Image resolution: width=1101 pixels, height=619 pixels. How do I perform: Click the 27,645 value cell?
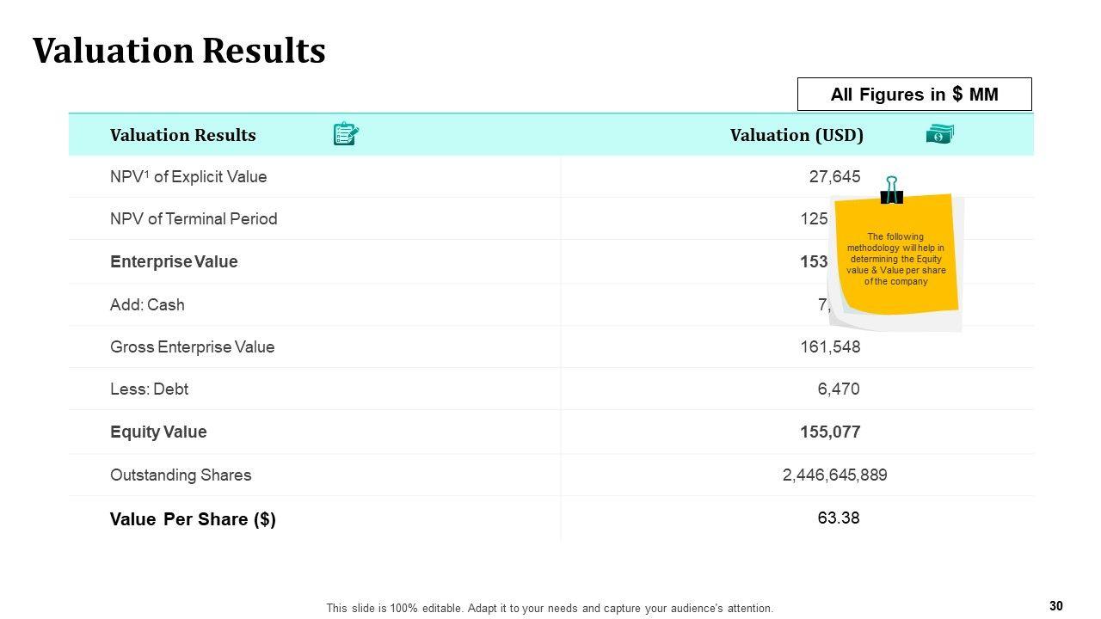[x=834, y=177]
